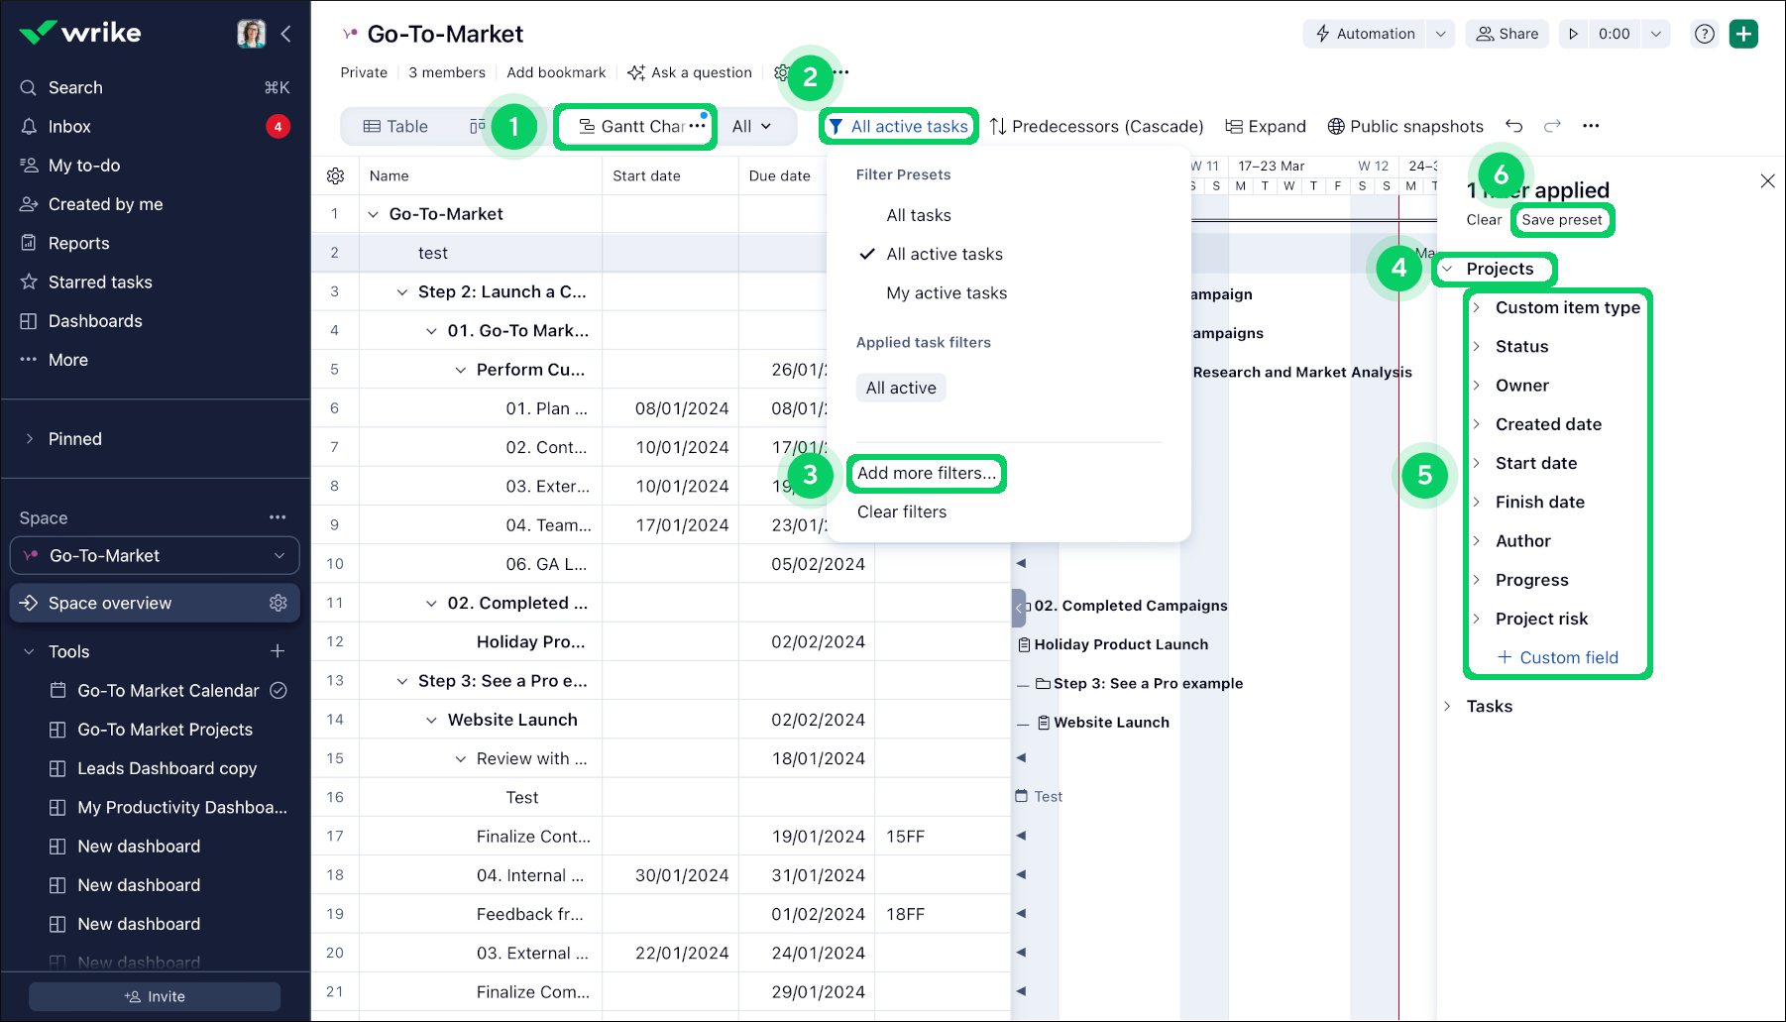Viewport: 1786px width, 1022px height.
Task: Click the undo arrow in toolbar
Action: tap(1513, 126)
